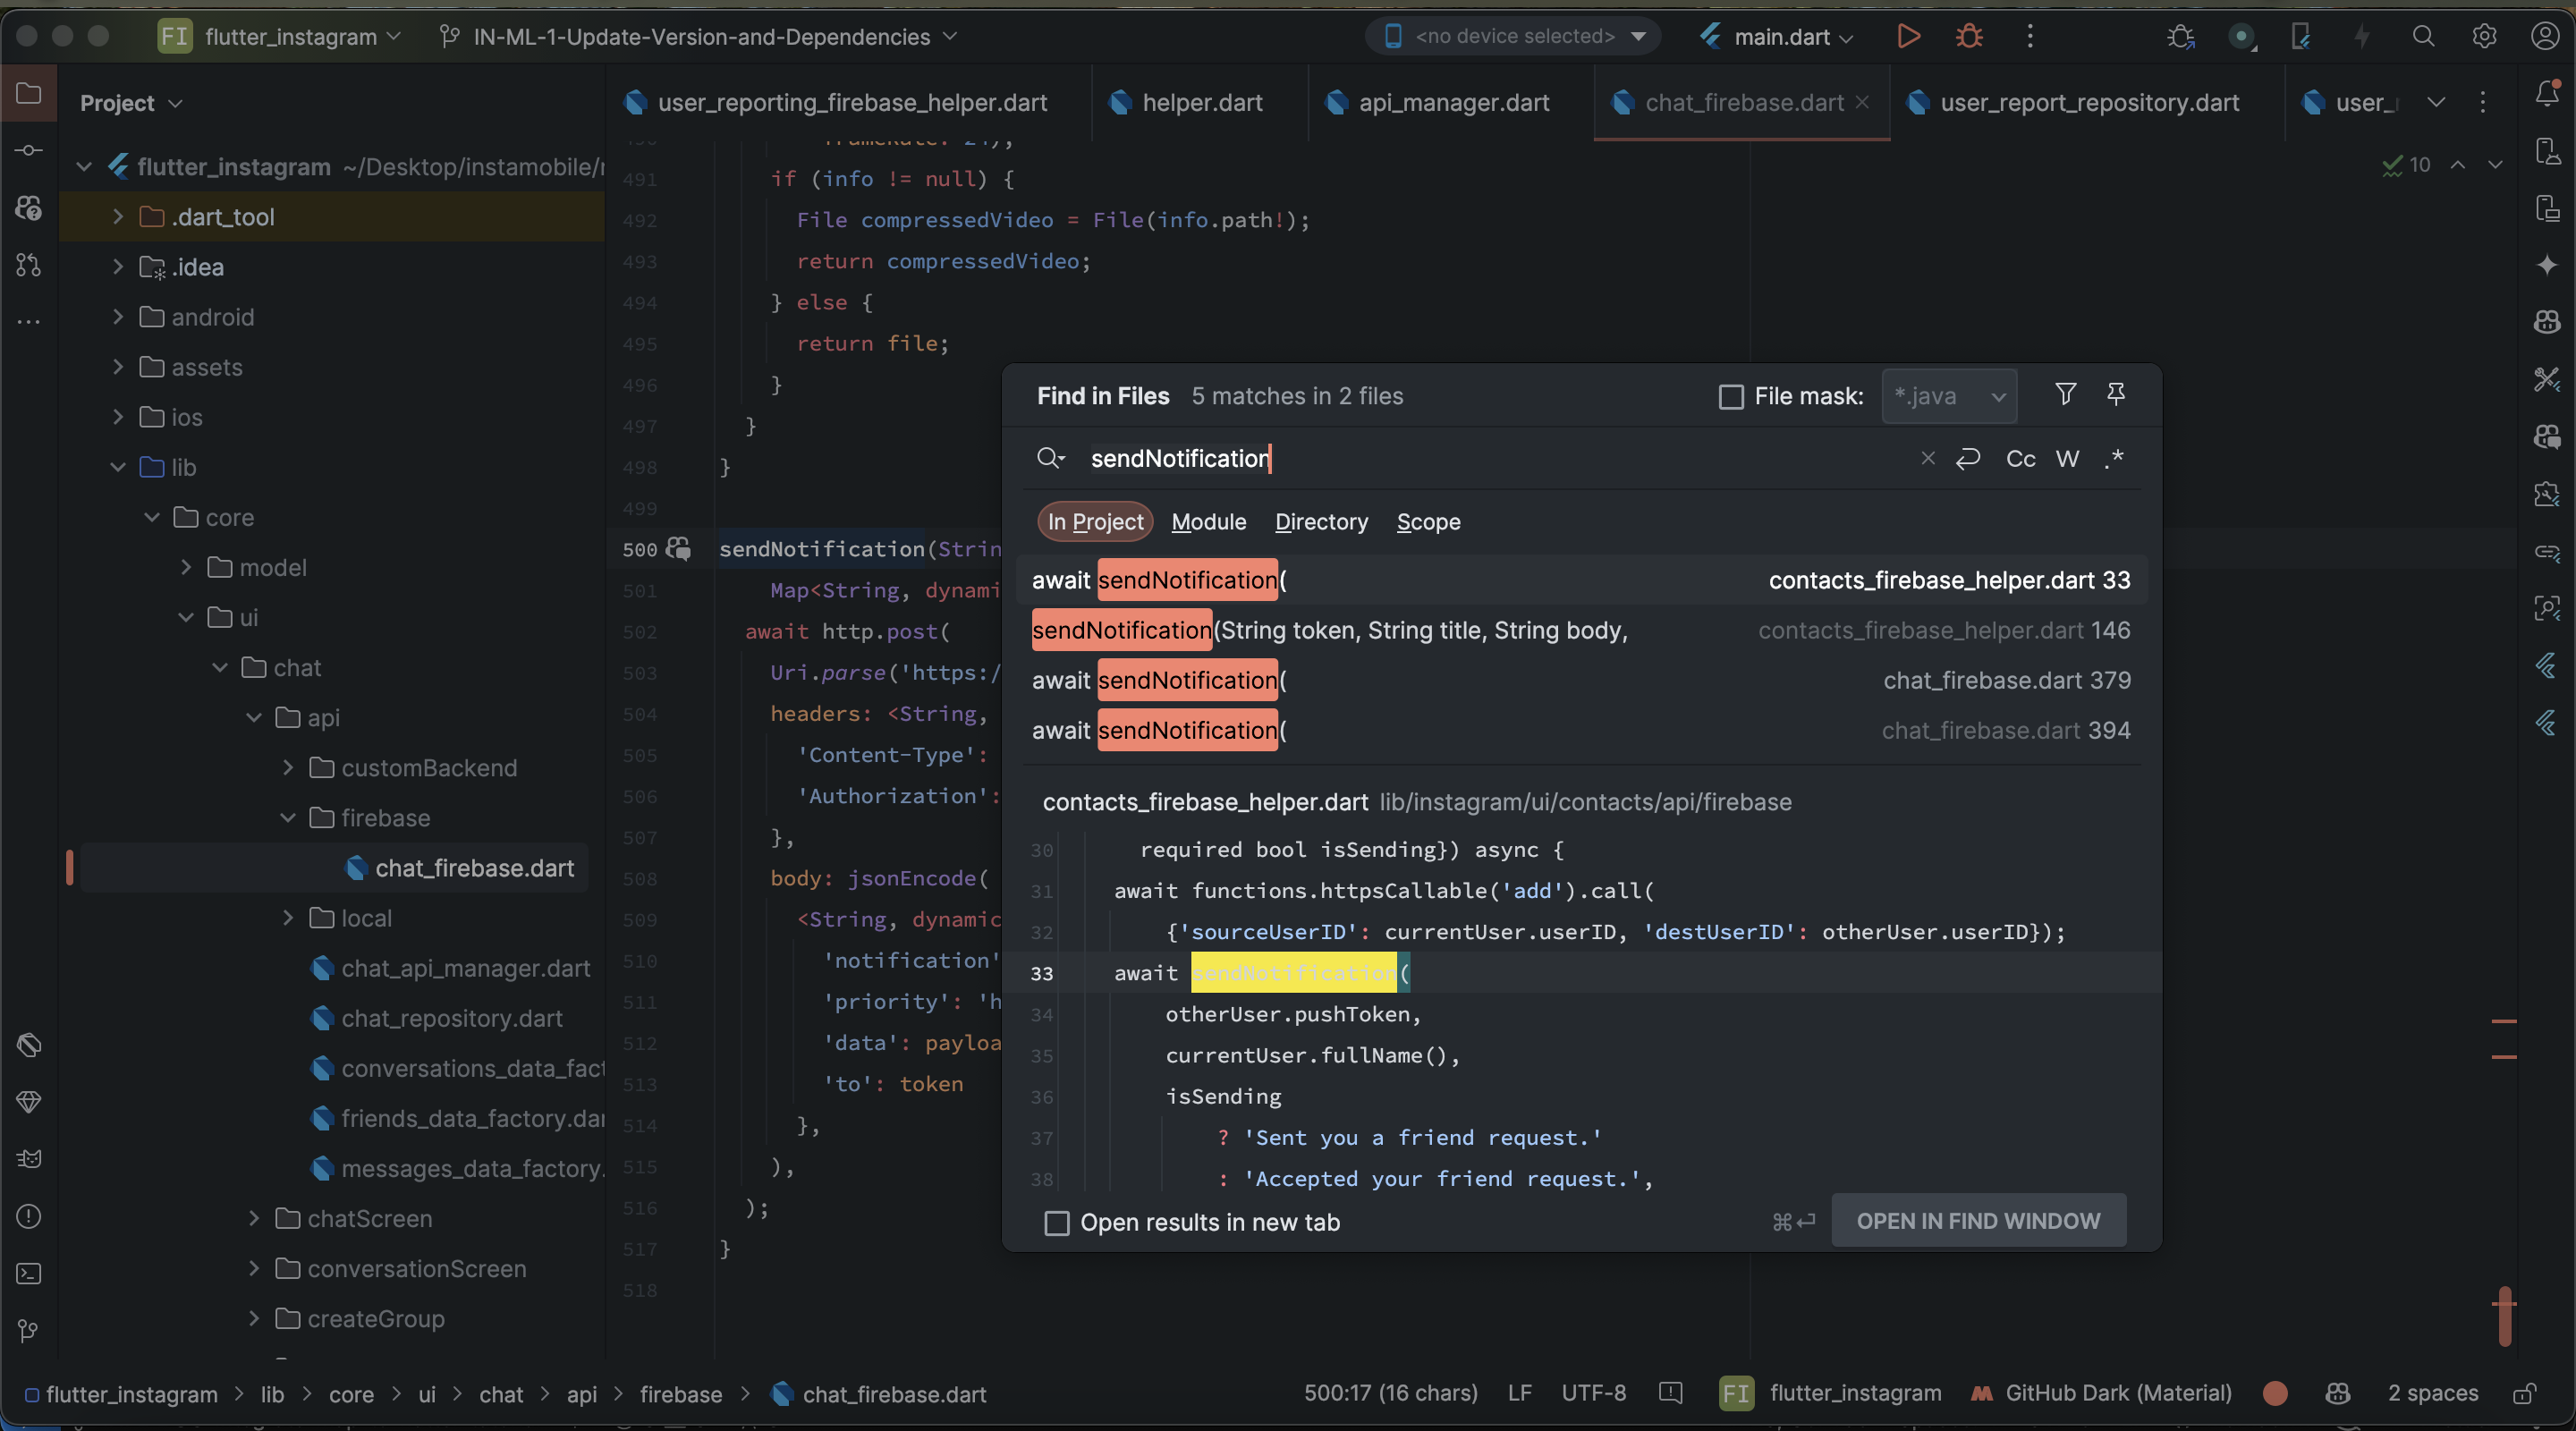The height and width of the screenshot is (1431, 2576).
Task: Pin the Find in Files popup
Action: [x=2116, y=395]
